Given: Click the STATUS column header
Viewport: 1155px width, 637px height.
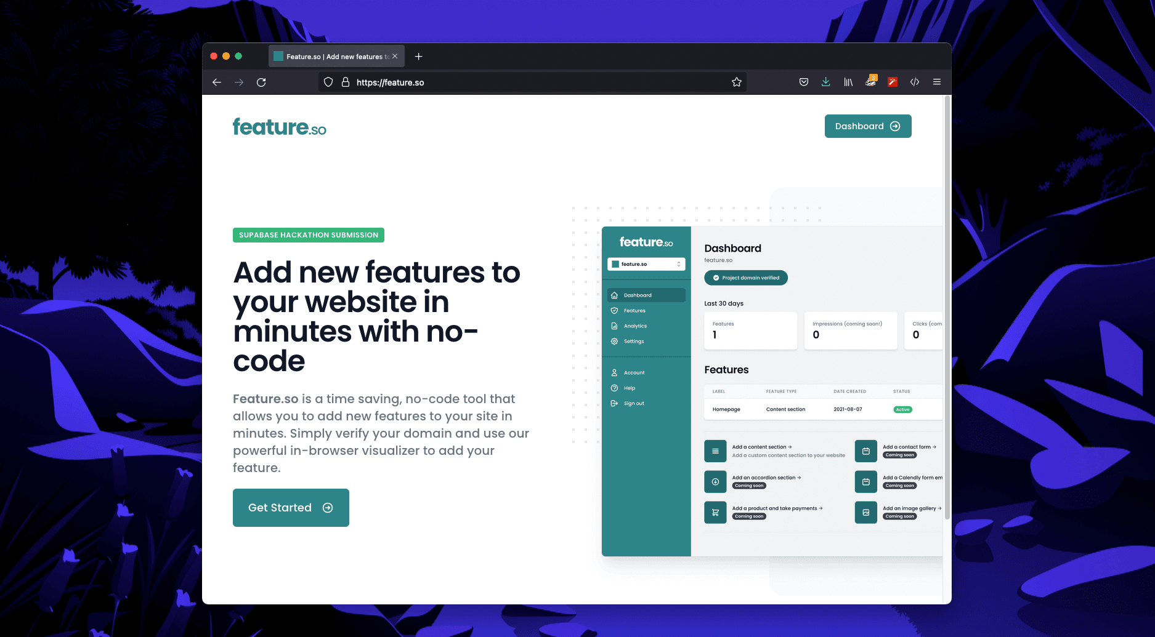Looking at the screenshot, I should click(902, 391).
